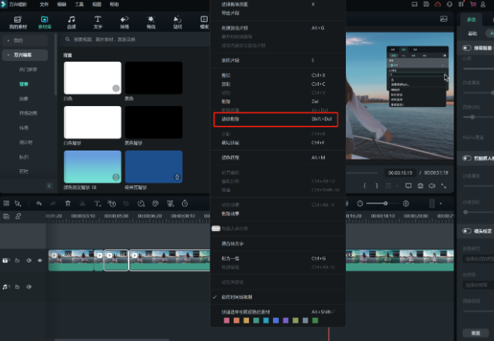Click the snapshot camera icon below preview
This screenshot has height=341, width=494.
pyautogui.click(x=420, y=185)
